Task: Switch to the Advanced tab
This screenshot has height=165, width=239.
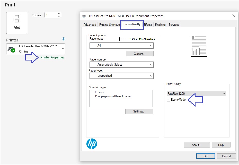Action: [x=90, y=25]
